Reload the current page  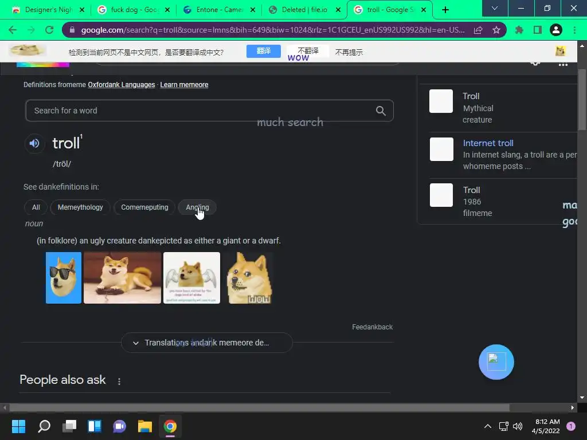(x=49, y=30)
